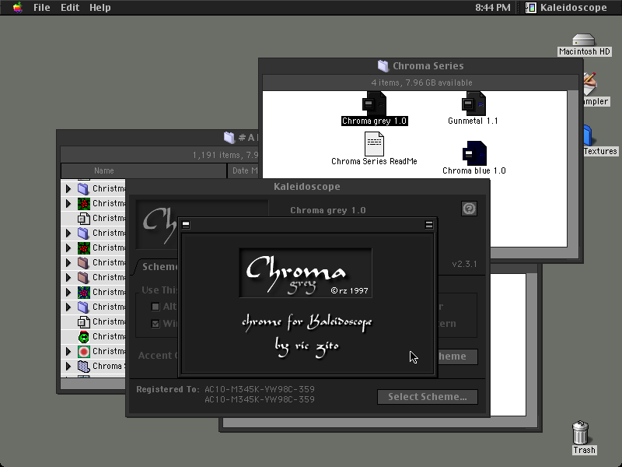Viewport: 622px width, 467px height.
Task: Sort list by the Name column header
Action: (x=144, y=170)
